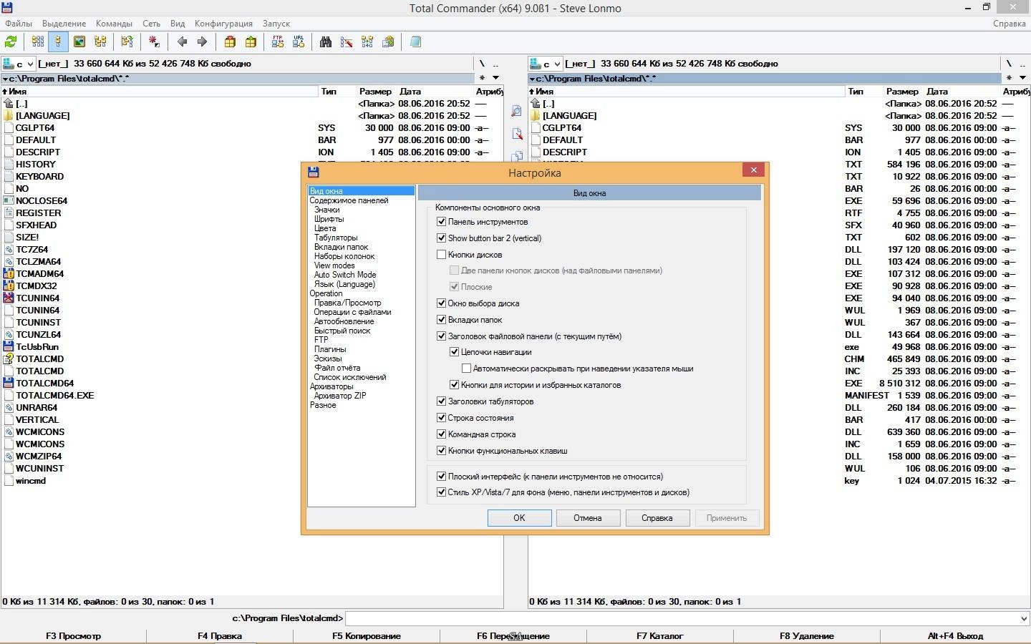Click 'Отмена' button in settings dialog
Image resolution: width=1031 pixels, height=644 pixels.
[587, 518]
